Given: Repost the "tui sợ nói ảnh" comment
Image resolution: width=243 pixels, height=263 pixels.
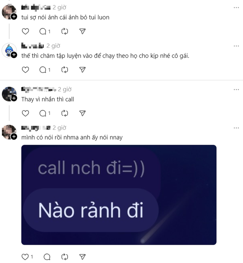Looking at the screenshot, I should click(x=65, y=31).
